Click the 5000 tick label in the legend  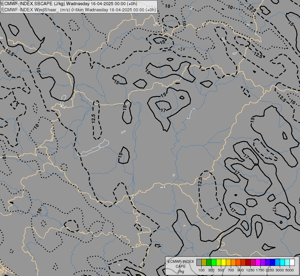pyautogui.click(x=290, y=270)
